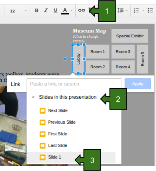
Task: Toggle underline formatting
Action: coord(56,10)
